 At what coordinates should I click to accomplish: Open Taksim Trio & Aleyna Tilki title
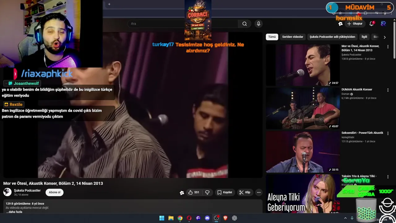tap(359, 178)
